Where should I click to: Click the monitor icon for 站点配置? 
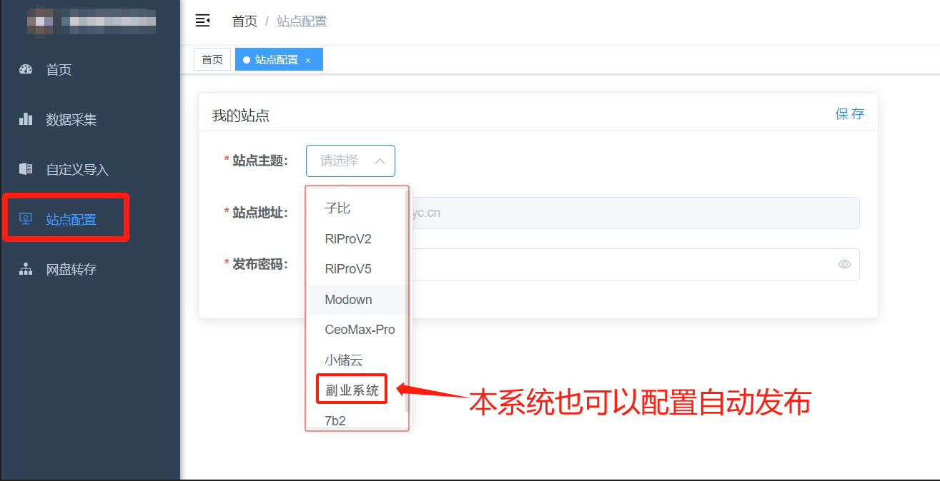click(x=26, y=219)
